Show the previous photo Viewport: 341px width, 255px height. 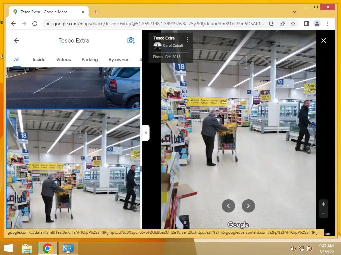tap(228, 206)
